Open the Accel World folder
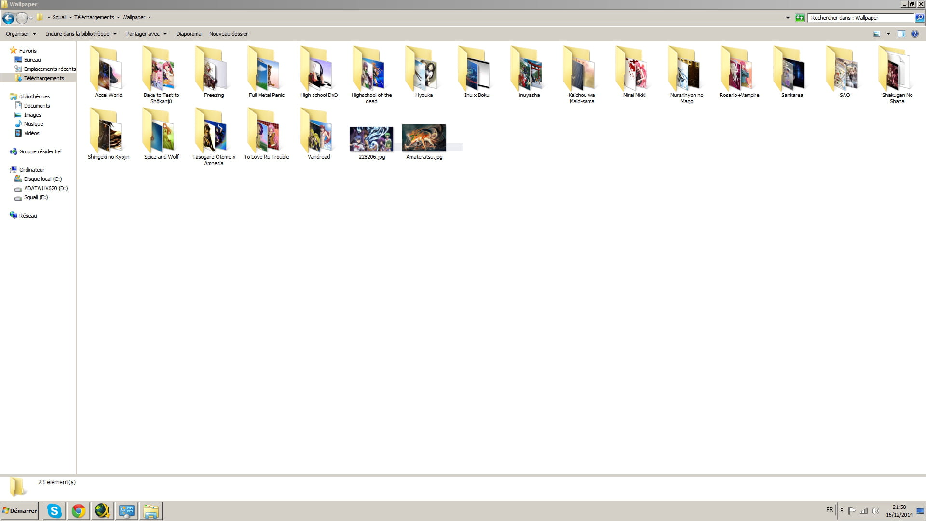The image size is (926, 521). (x=109, y=72)
